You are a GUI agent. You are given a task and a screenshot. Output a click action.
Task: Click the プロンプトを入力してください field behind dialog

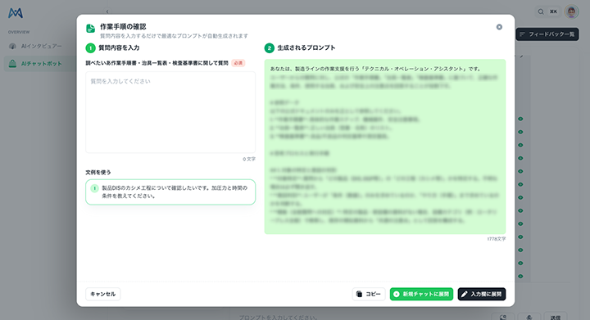[279, 318]
